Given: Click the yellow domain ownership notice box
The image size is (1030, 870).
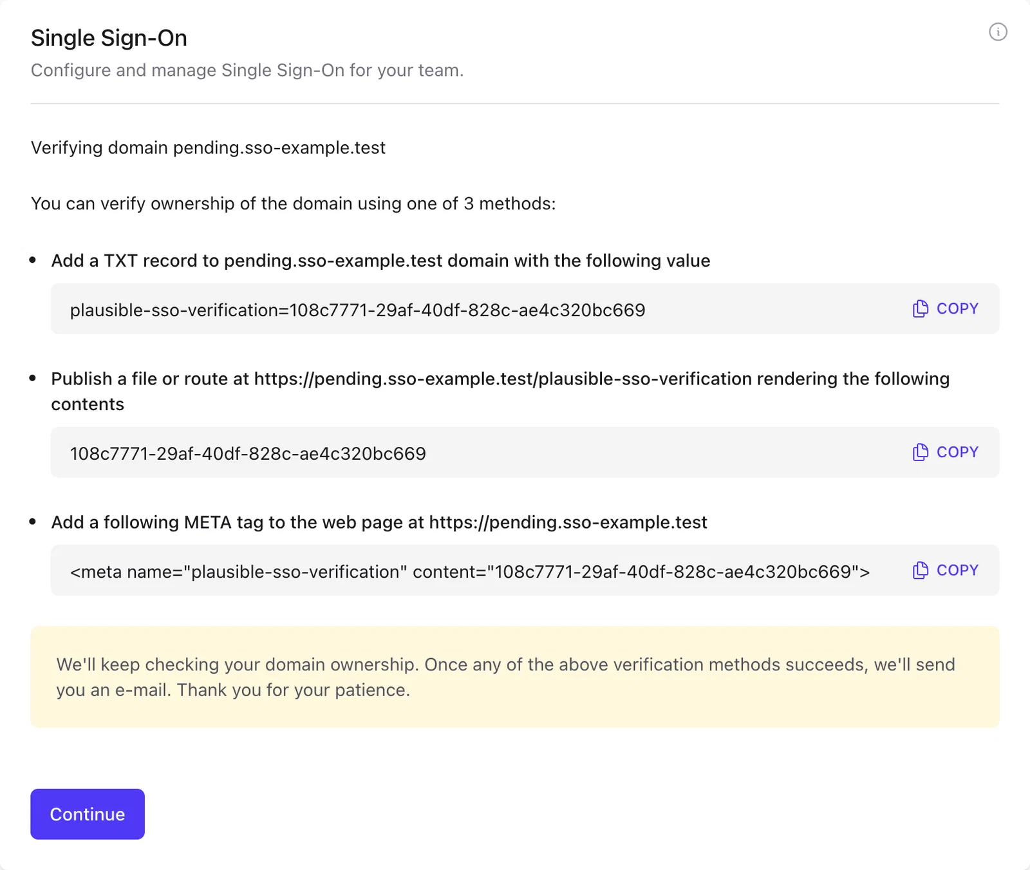Looking at the screenshot, I should pos(515,677).
